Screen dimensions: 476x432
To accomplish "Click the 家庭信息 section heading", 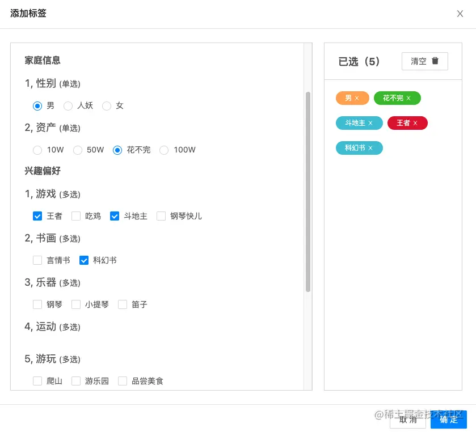I will (43, 60).
